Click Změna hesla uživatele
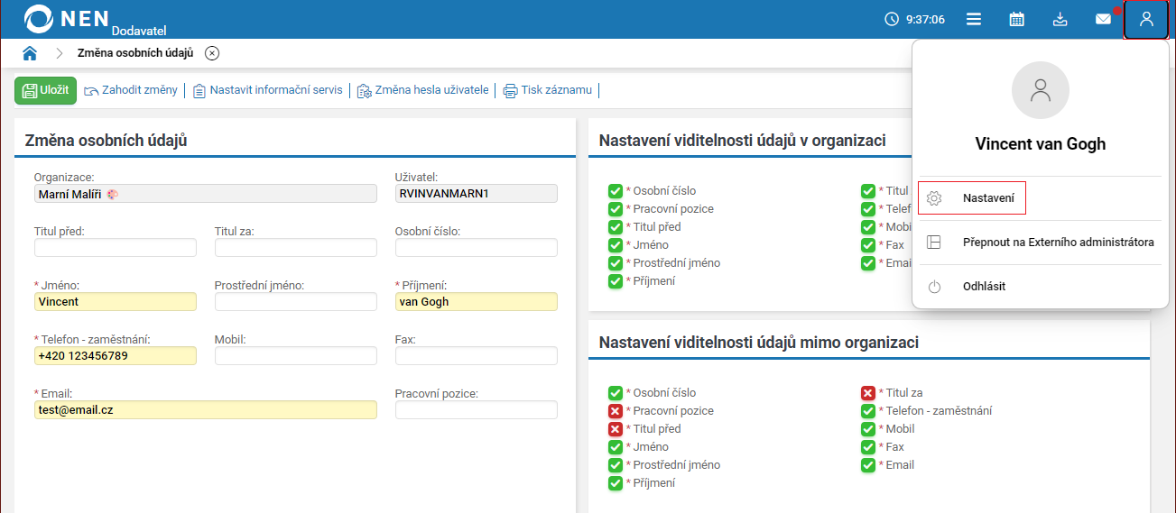Viewport: 1176px width, 513px height. 423,90
